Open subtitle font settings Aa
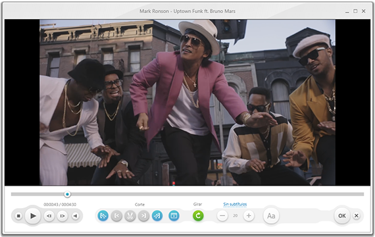 click(271, 216)
